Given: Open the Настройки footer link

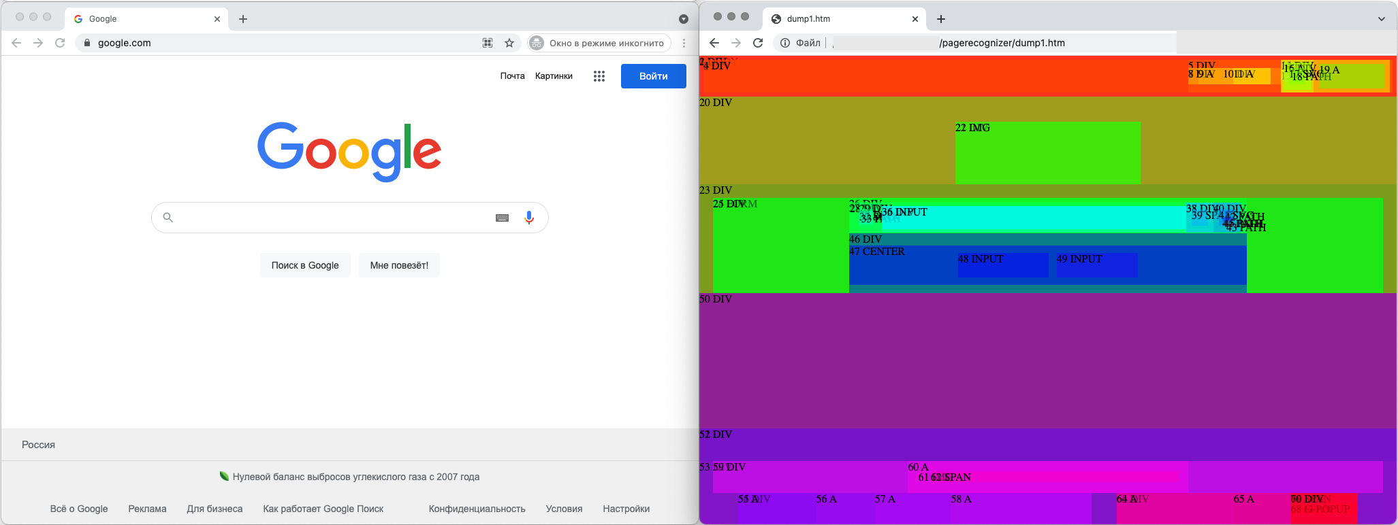Looking at the screenshot, I should coord(626,509).
